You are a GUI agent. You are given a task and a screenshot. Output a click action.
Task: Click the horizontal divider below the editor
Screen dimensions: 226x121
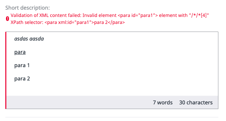[x=112, y=117]
